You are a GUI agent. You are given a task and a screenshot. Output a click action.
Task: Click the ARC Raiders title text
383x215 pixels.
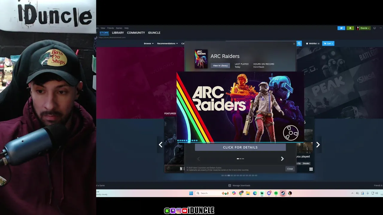tap(225, 56)
